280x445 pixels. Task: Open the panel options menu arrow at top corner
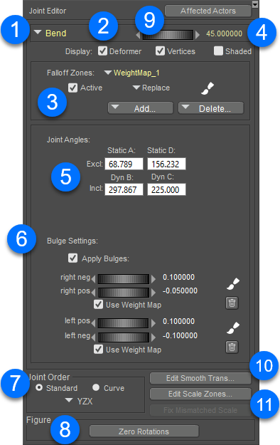tap(255, 4)
